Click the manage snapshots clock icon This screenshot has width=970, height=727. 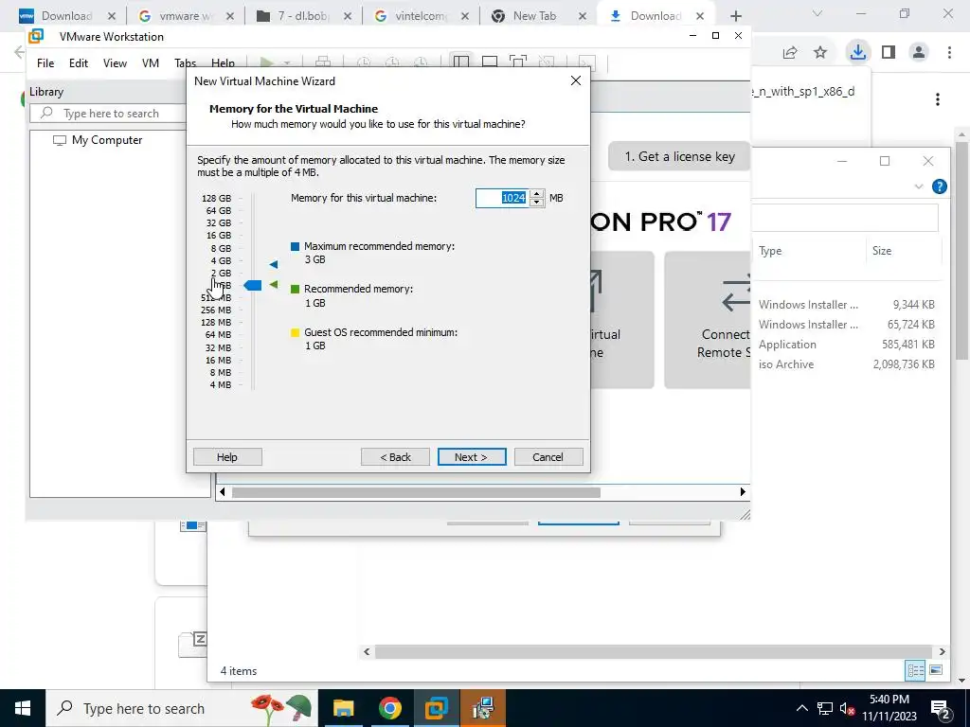(421, 62)
